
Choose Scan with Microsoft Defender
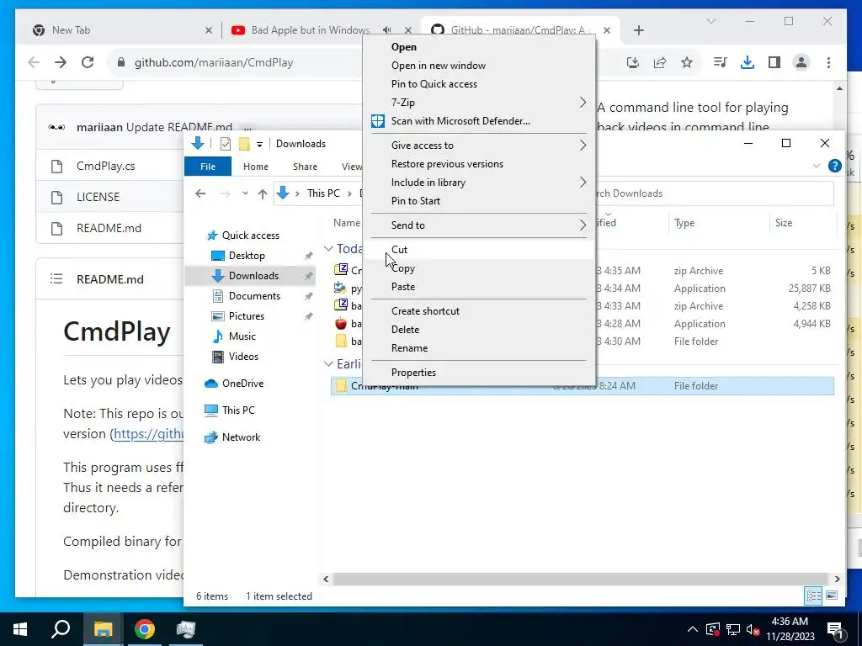[x=479, y=121]
